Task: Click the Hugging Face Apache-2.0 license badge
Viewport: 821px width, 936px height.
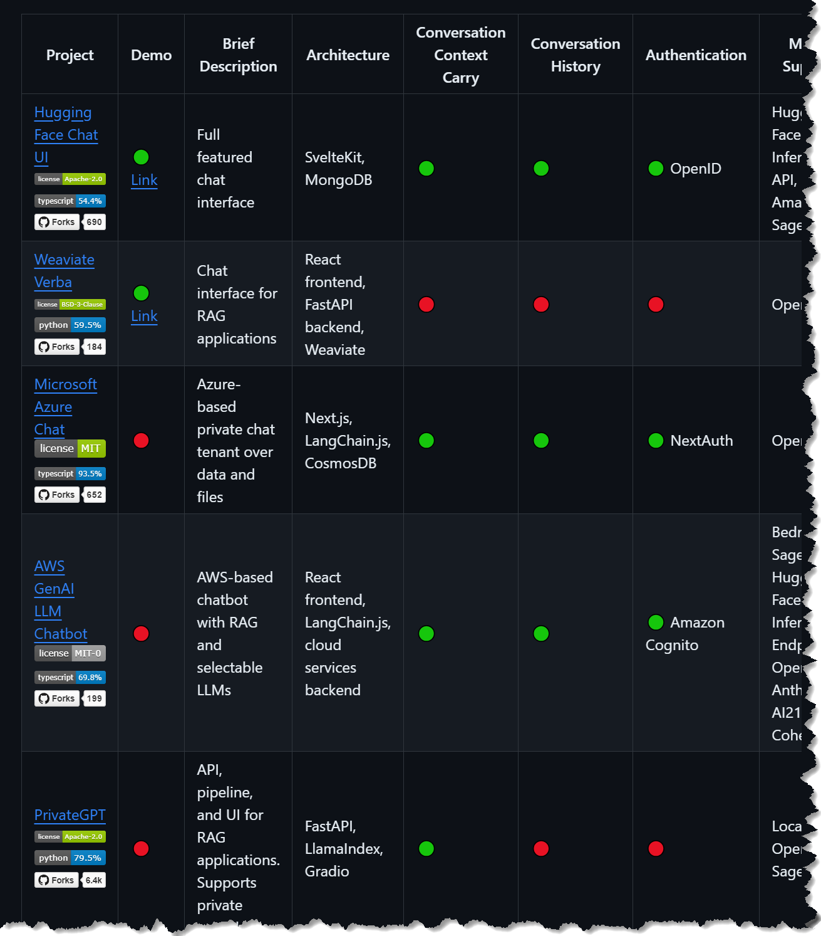Action: click(x=70, y=179)
